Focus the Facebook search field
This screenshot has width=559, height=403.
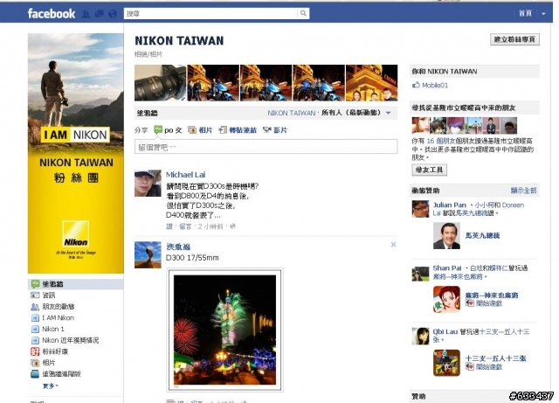pyautogui.click(x=211, y=14)
